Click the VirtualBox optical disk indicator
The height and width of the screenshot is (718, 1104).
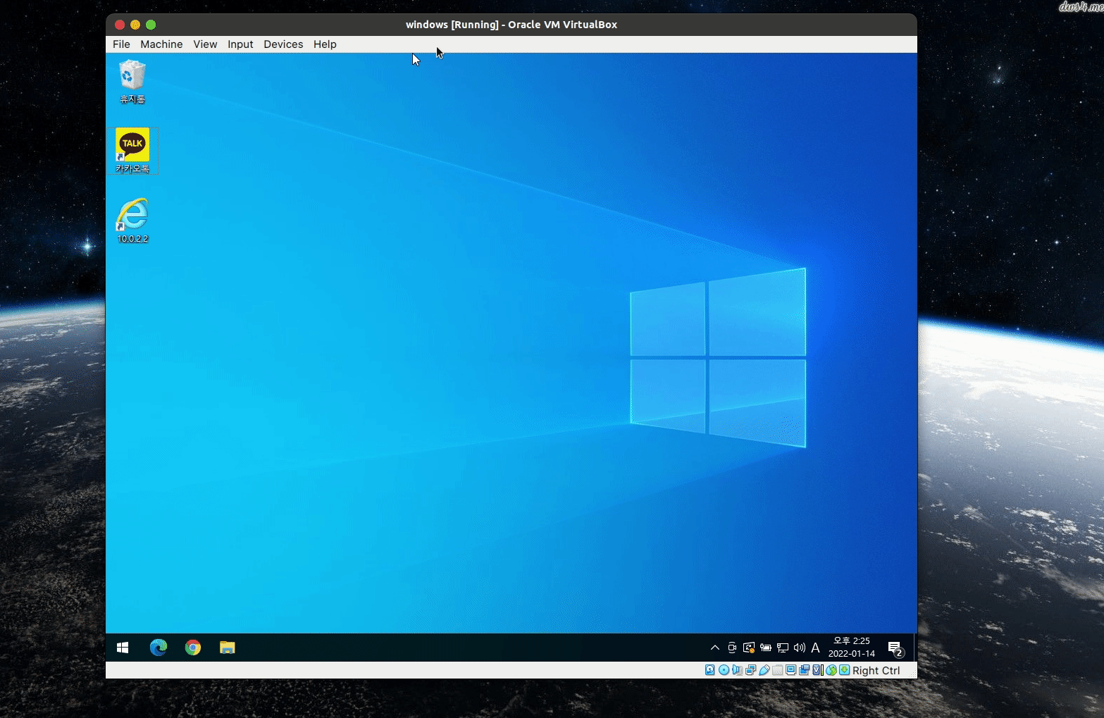click(x=724, y=670)
